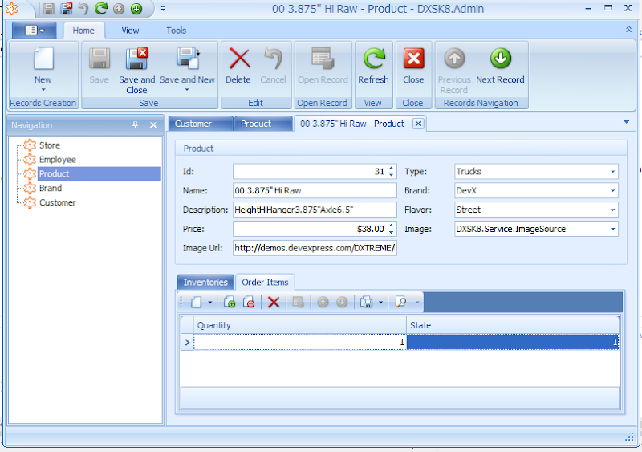Select Employee in the Navigation tree

(58, 160)
